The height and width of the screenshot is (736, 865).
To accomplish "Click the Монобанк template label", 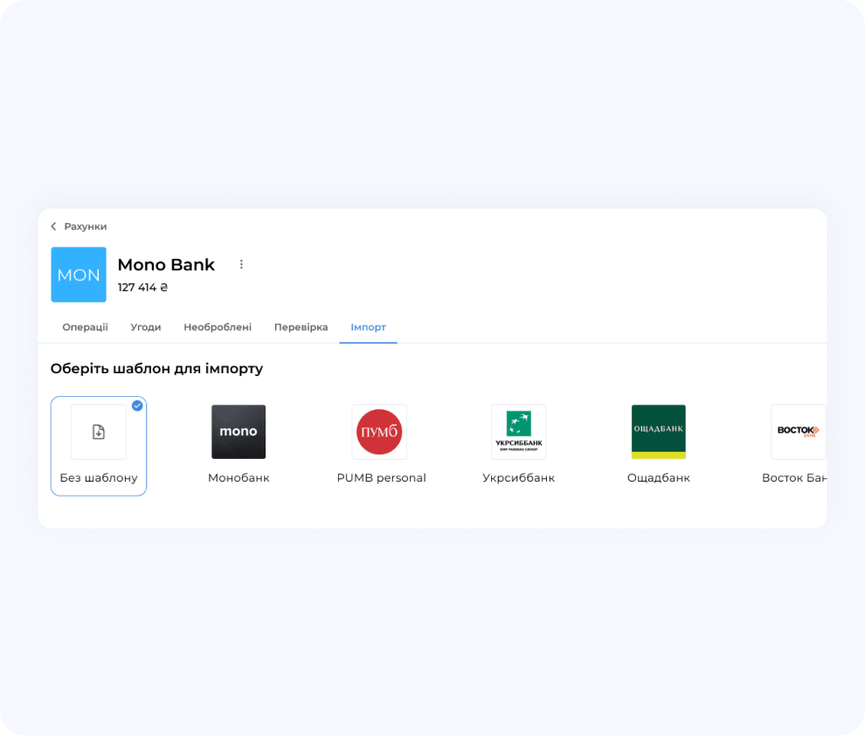I will (239, 478).
